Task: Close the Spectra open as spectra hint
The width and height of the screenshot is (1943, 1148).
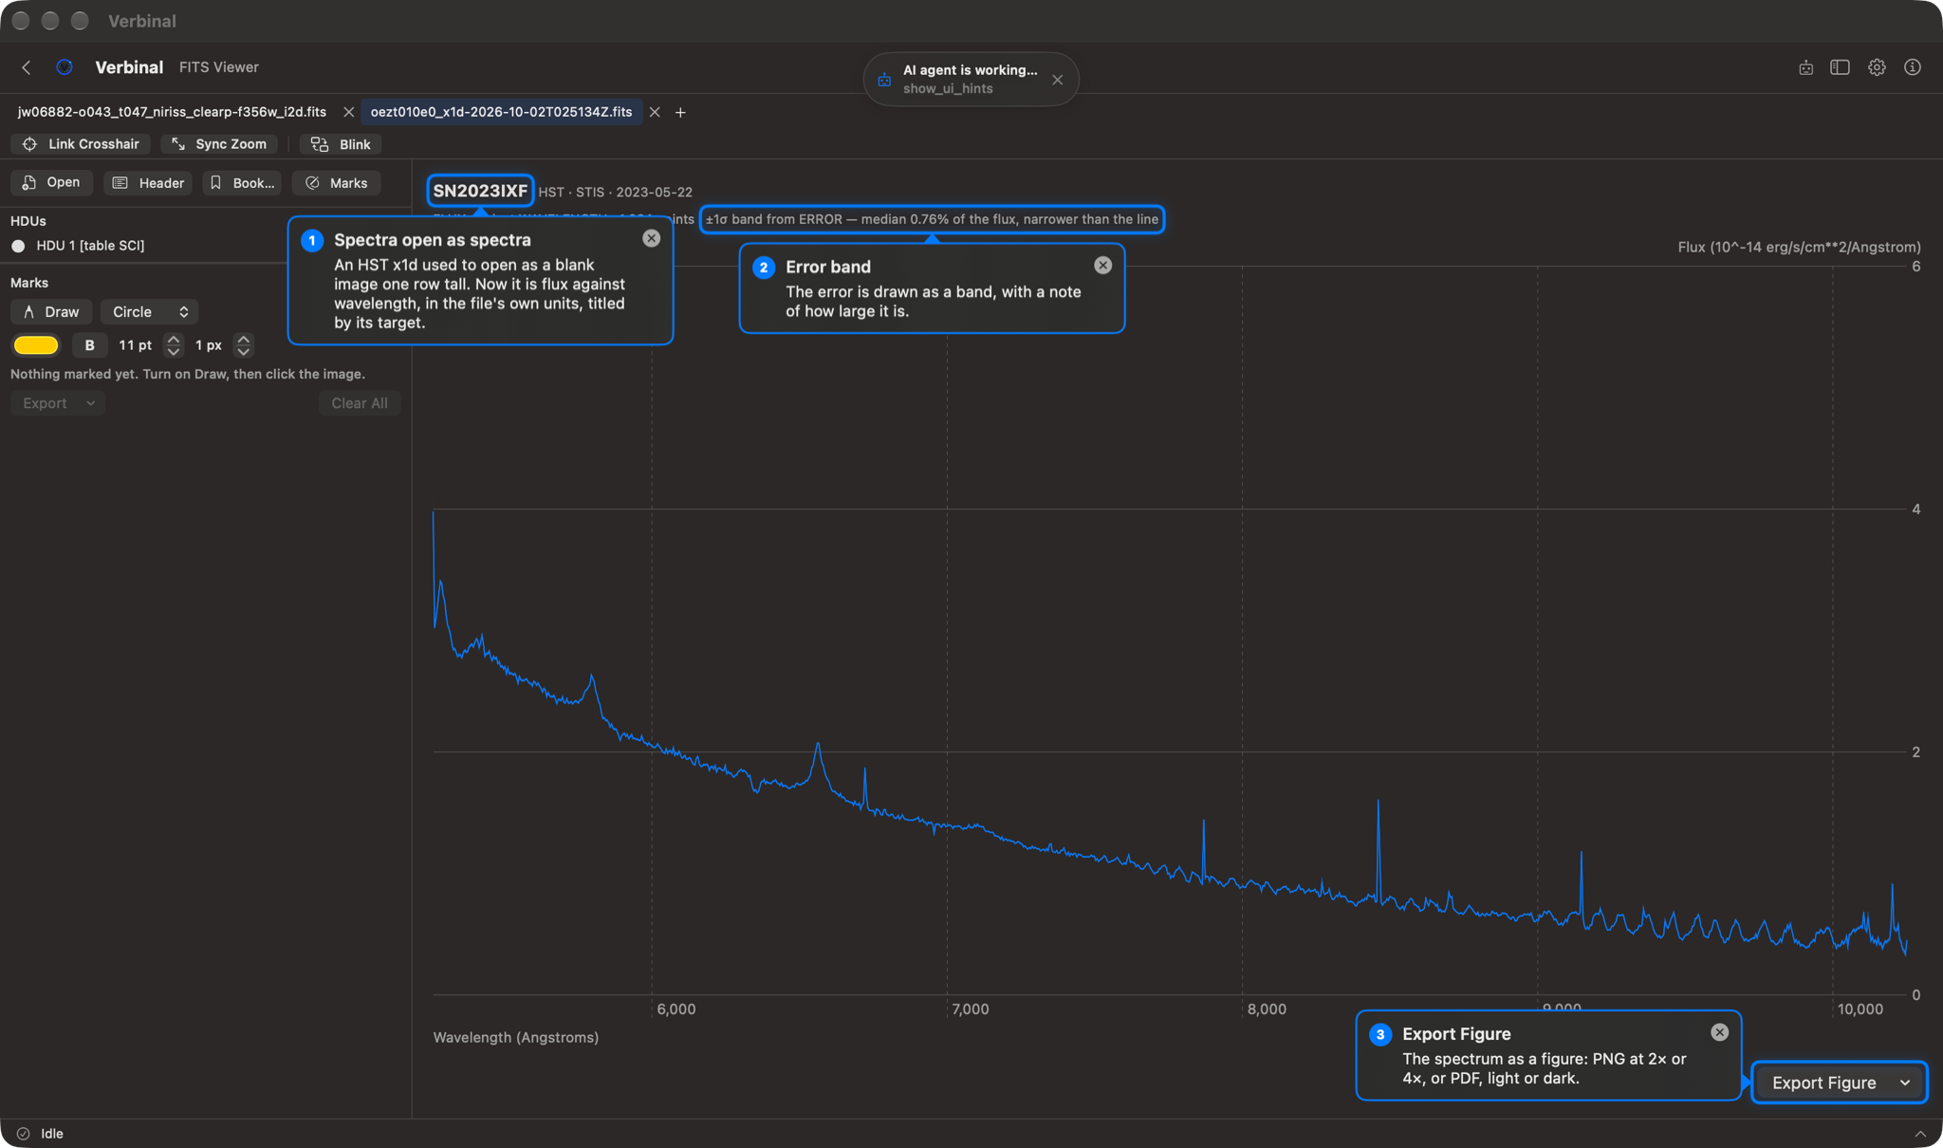Action: pos(651,238)
